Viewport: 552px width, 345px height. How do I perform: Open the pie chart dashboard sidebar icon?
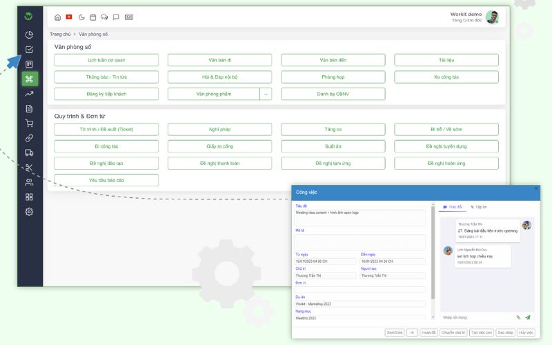[29, 34]
